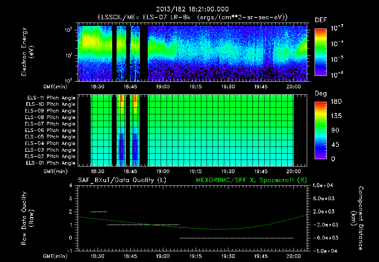Select the DEF colorbar label
379x262 pixels.
tap(321, 20)
